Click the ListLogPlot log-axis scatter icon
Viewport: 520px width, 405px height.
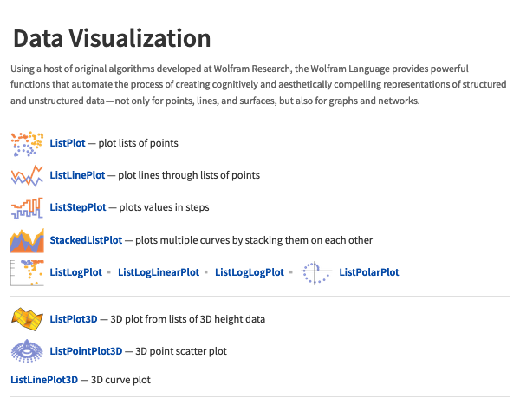point(27,272)
